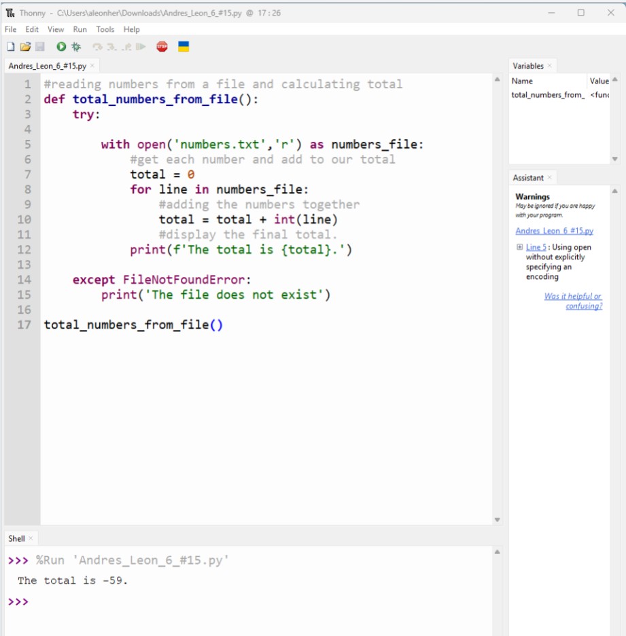Open the Help menu
The width and height of the screenshot is (626, 636).
(132, 29)
